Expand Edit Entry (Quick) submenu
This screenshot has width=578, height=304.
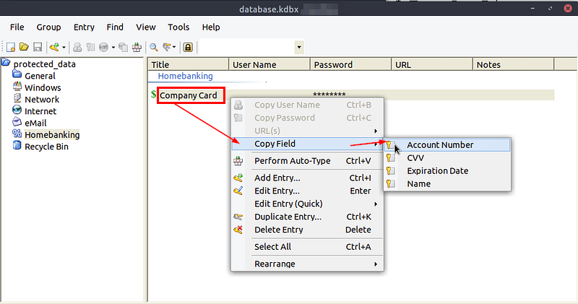(x=307, y=204)
